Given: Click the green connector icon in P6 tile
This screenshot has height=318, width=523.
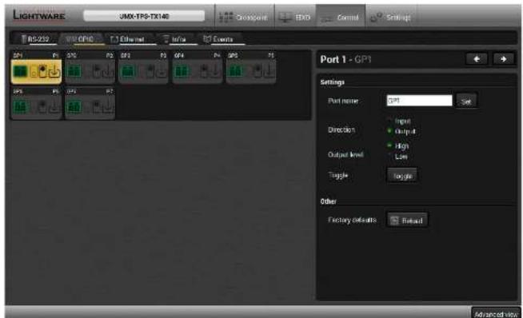Looking at the screenshot, I should [x=20, y=107].
